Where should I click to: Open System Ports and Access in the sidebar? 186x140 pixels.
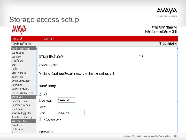tap(20, 89)
